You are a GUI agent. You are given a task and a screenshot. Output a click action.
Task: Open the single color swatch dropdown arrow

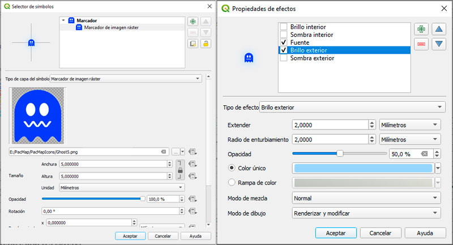(x=438, y=168)
